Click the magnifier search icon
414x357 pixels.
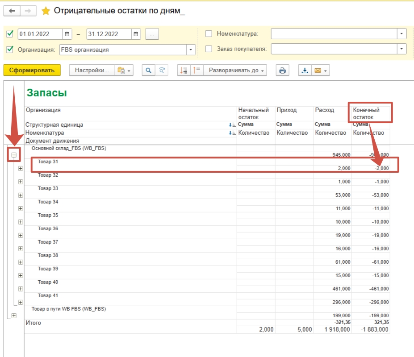click(x=148, y=71)
